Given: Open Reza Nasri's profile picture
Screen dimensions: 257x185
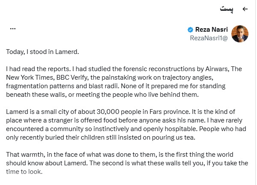Looking at the screenshot, I should (x=239, y=34).
